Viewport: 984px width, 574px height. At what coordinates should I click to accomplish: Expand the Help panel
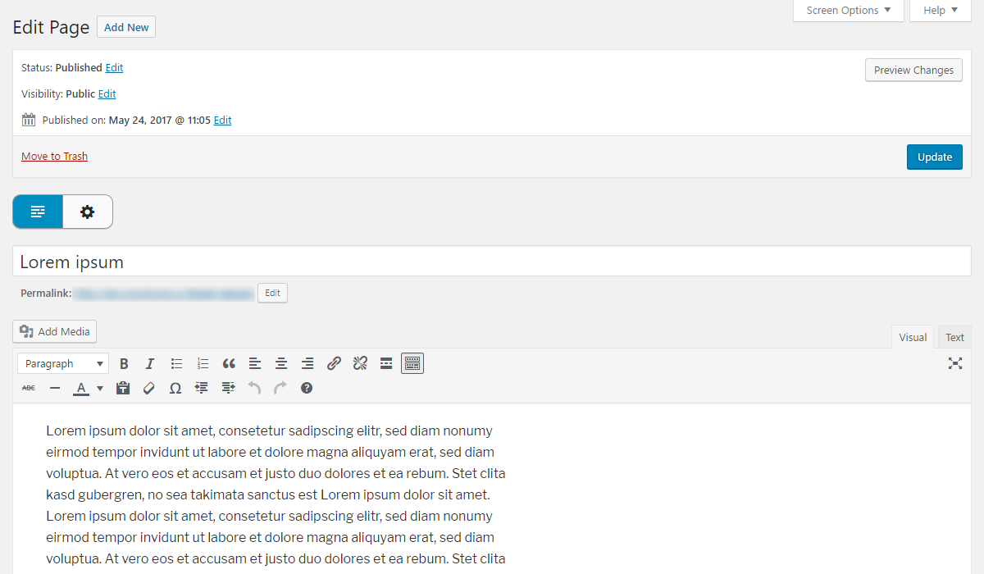pos(941,11)
